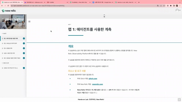Image resolution: width=182 pixels, height=102 pixels.
Task: Open the Chrome profile avatar
Action: click(177, 6)
